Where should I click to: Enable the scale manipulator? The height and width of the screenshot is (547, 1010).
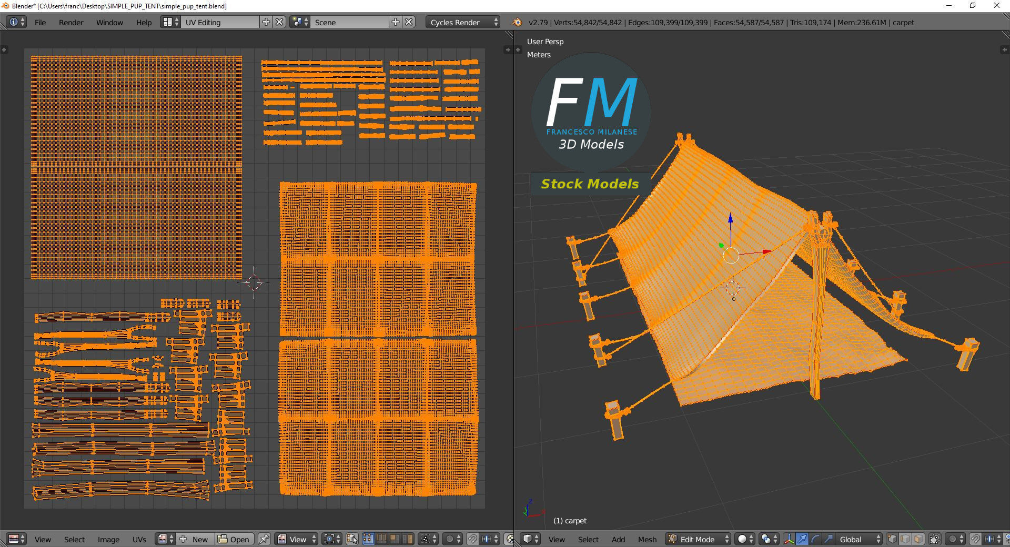coord(829,539)
